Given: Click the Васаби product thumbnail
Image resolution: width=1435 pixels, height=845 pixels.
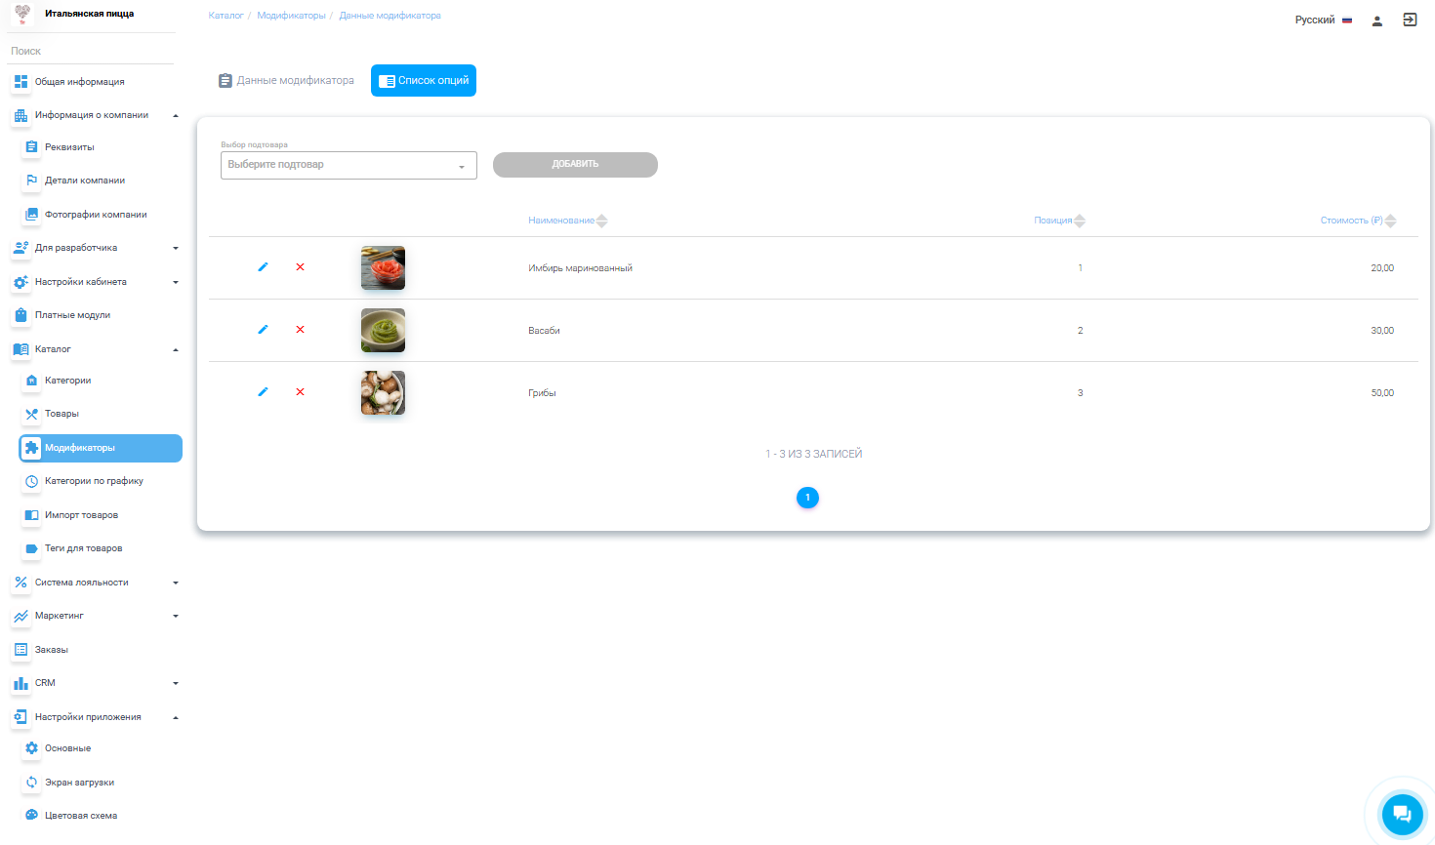Looking at the screenshot, I should coord(383,330).
